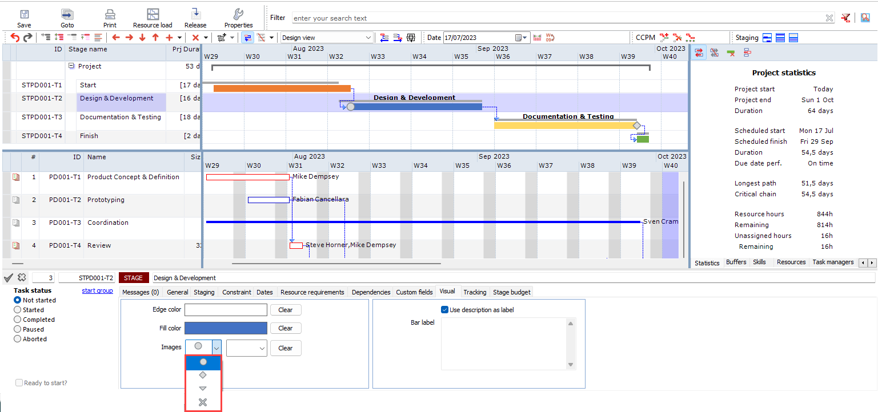Image resolution: width=878 pixels, height=412 pixels.
Task: Click the red up arrow move icon
Action: 155,38
